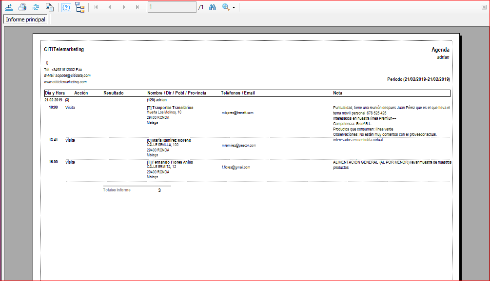
Task: Click the Agenda report heading
Action: click(440, 50)
